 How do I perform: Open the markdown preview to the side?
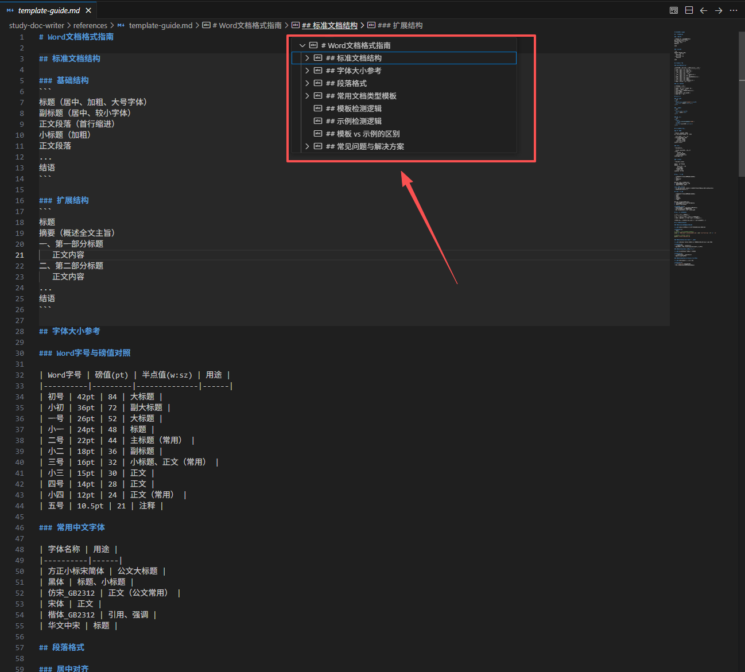tap(674, 10)
